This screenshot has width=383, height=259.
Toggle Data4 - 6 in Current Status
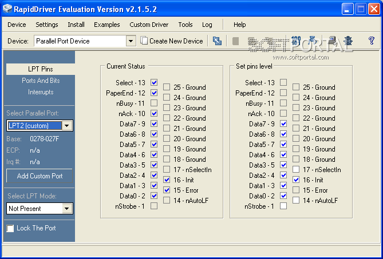click(154, 154)
